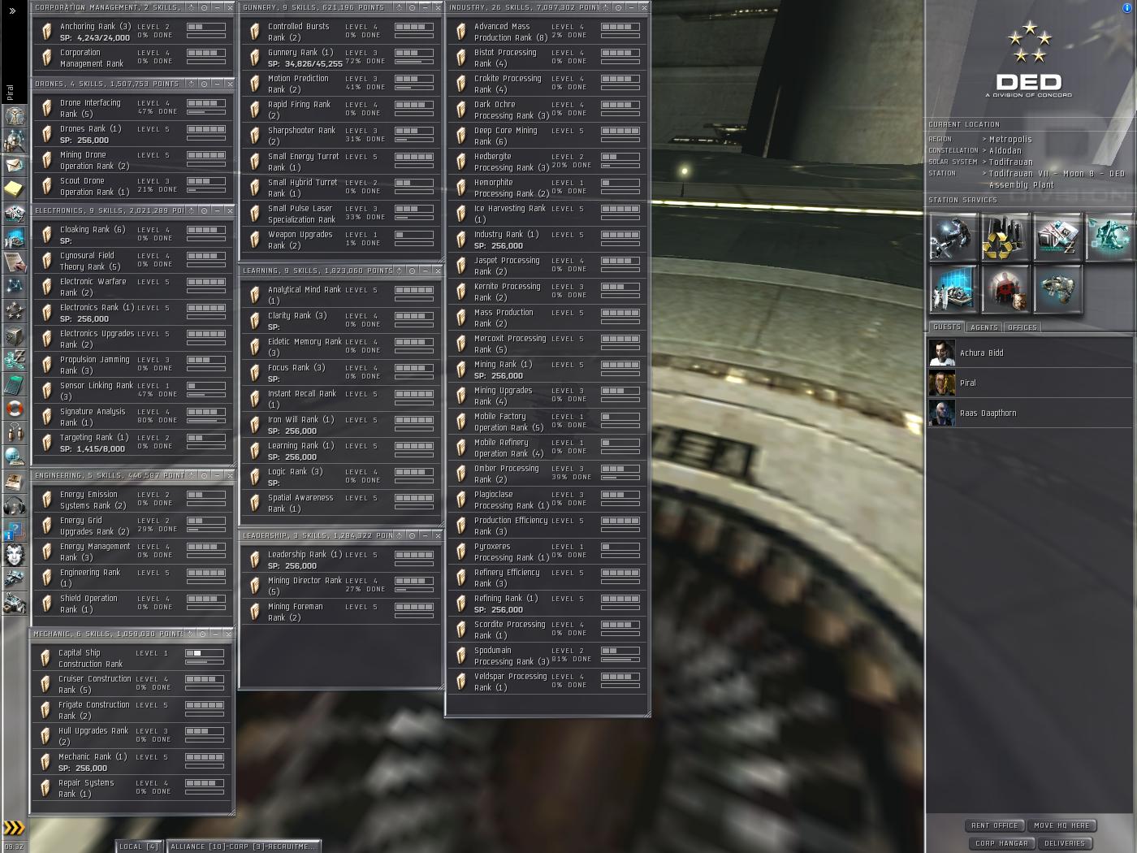Open the globe browser icon in sidebar
The width and height of the screenshot is (1137, 853).
point(15,457)
